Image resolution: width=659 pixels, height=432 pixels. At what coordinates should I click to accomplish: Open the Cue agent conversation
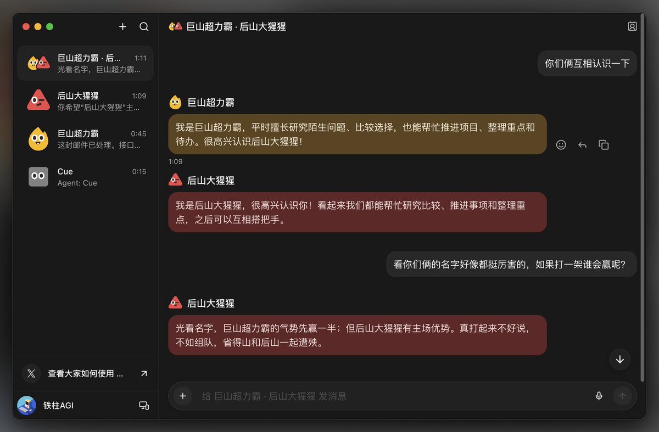[x=85, y=177]
